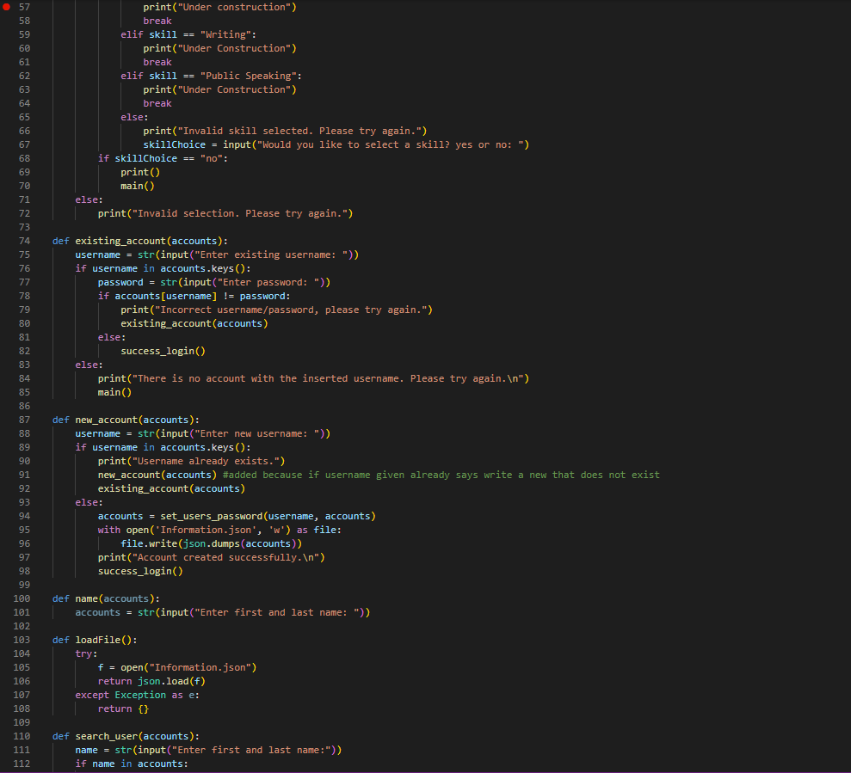851x773 pixels.
Task: Click "Account created successfully.\n" string
Action: tap(225, 558)
